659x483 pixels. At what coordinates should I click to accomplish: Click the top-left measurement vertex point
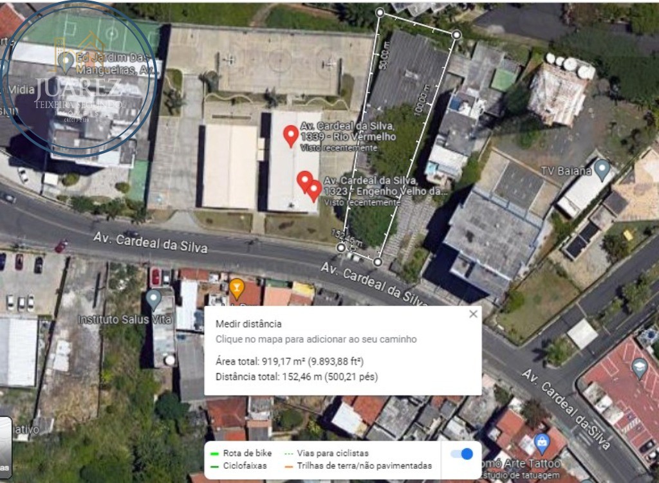point(380,13)
